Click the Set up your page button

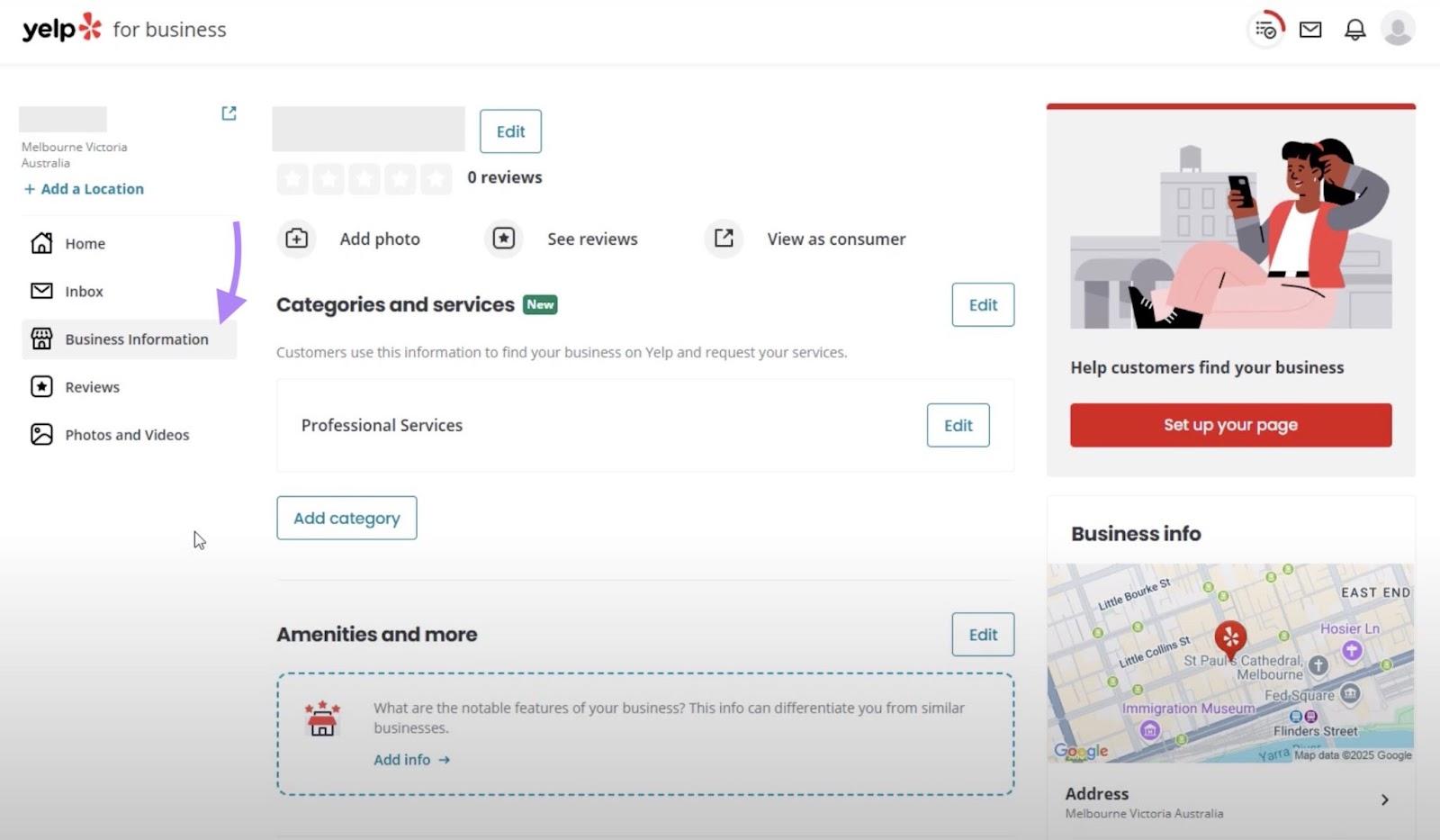pos(1230,425)
